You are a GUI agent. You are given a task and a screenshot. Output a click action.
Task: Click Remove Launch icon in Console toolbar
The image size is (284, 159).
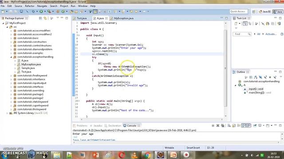coord(218,125)
